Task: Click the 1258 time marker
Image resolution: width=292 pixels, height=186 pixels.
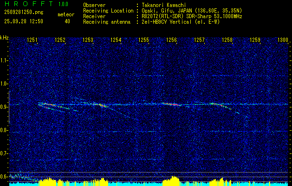Action: point(227,40)
